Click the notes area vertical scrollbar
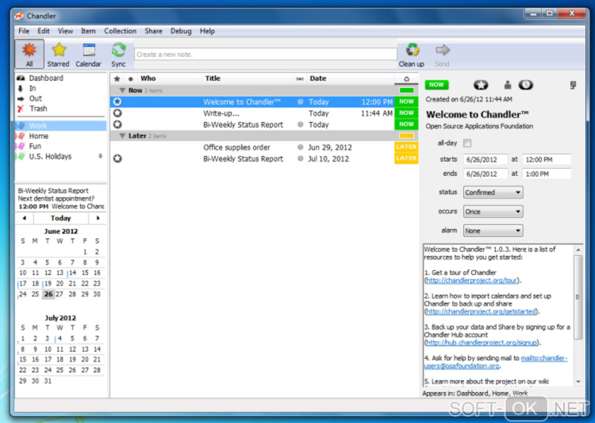The image size is (595, 423). (x=578, y=297)
